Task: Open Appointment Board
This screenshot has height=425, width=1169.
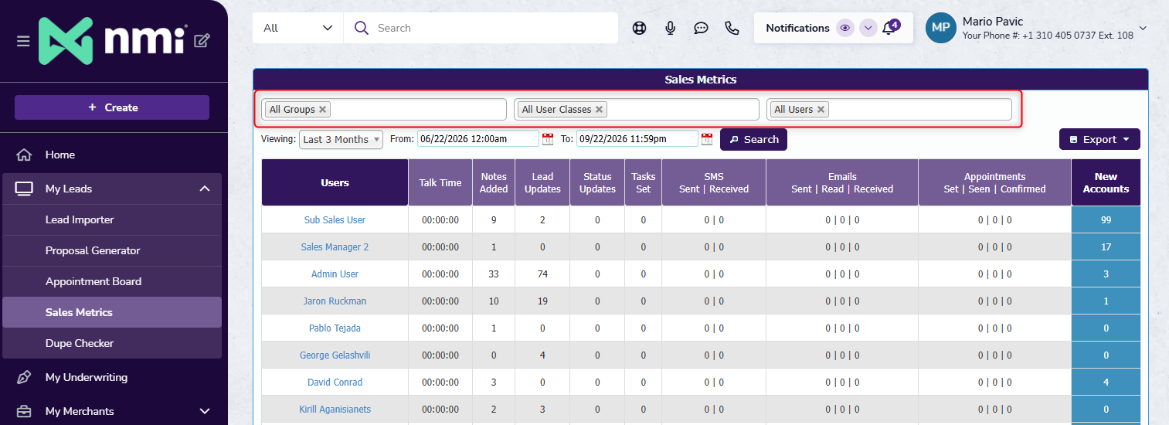Action: 112,281
